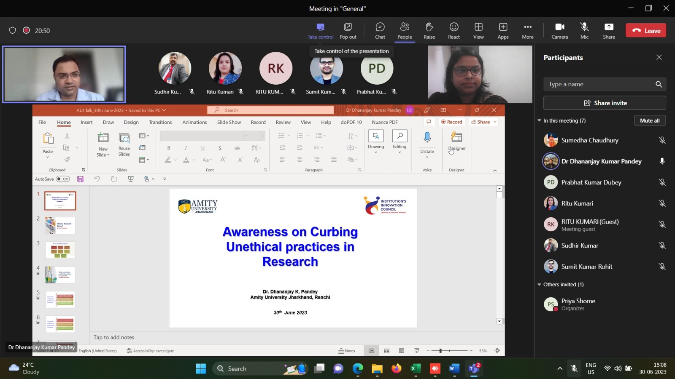Open the React emoji options
The image size is (675, 379).
(x=454, y=31)
